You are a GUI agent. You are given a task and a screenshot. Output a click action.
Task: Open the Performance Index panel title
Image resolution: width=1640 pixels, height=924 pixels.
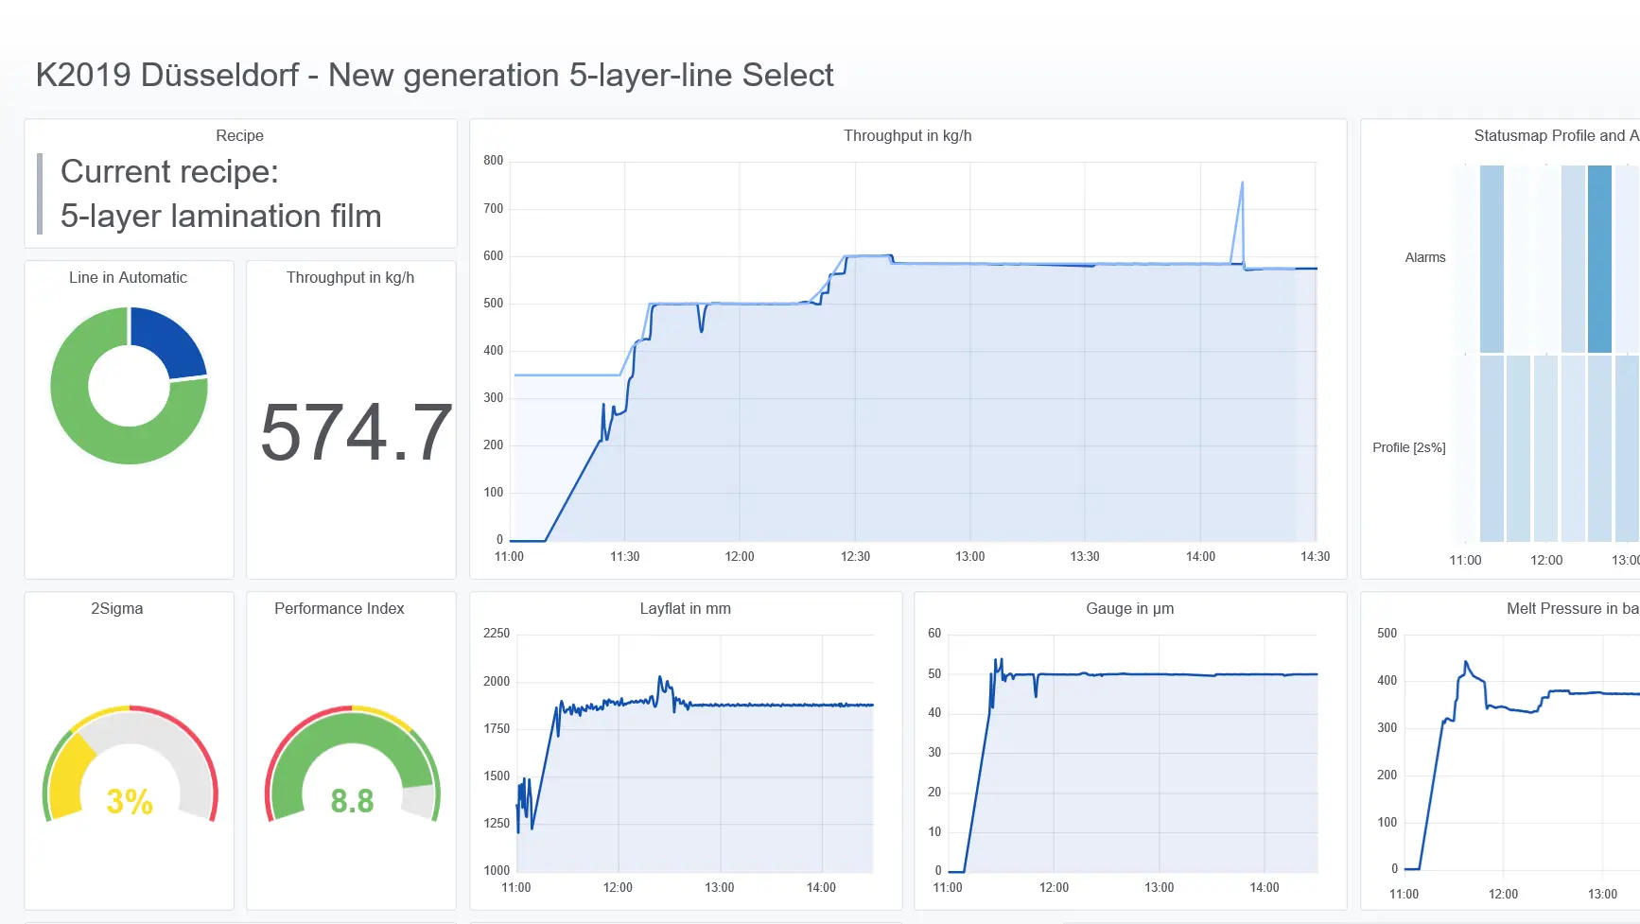click(x=339, y=608)
